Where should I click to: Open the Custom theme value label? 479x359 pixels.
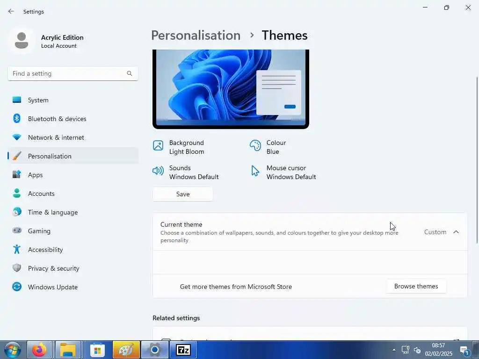(x=435, y=232)
